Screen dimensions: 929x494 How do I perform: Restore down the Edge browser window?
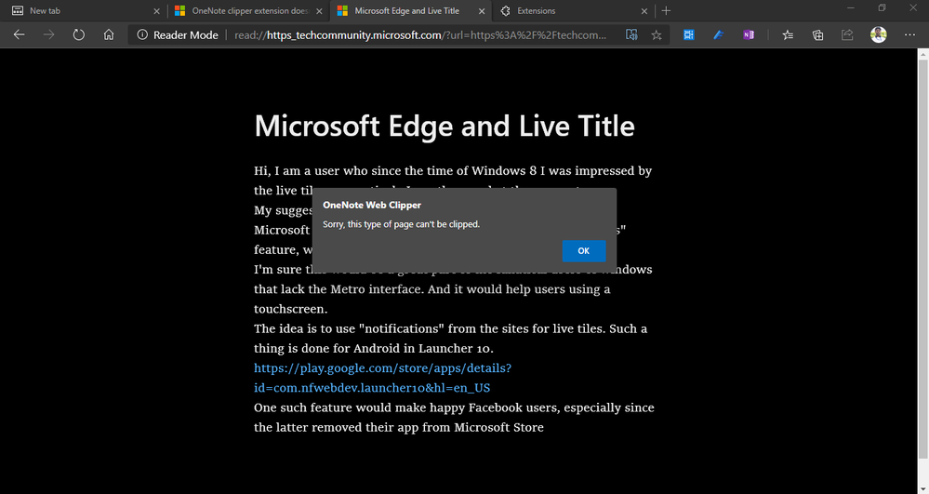[x=883, y=8]
